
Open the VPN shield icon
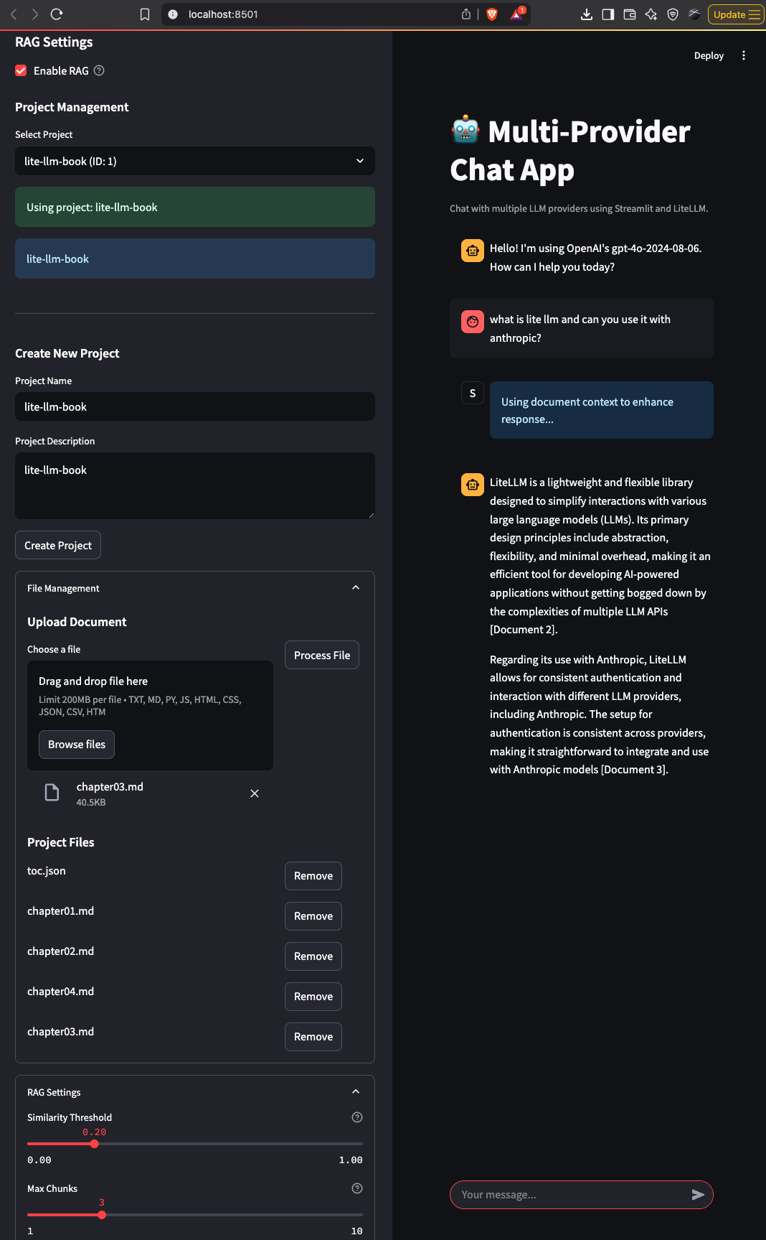[673, 14]
